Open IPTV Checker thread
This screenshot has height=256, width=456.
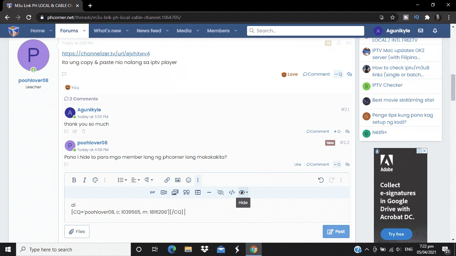click(x=387, y=85)
